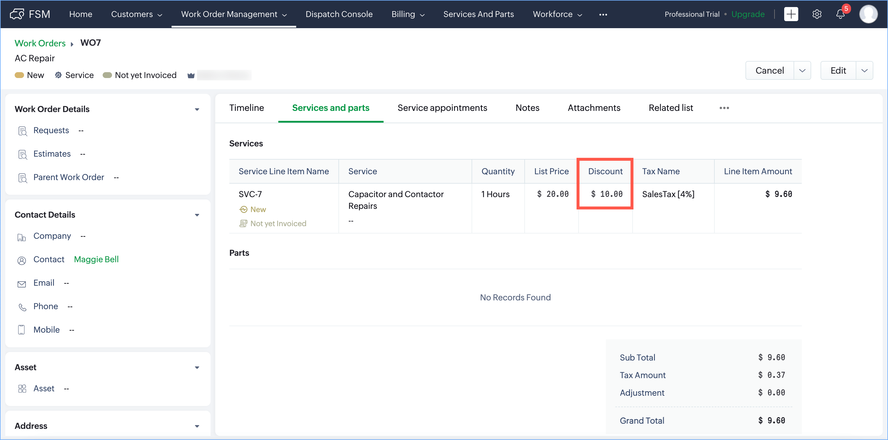
Task: Collapse the Work Order Details section
Action: (x=197, y=109)
